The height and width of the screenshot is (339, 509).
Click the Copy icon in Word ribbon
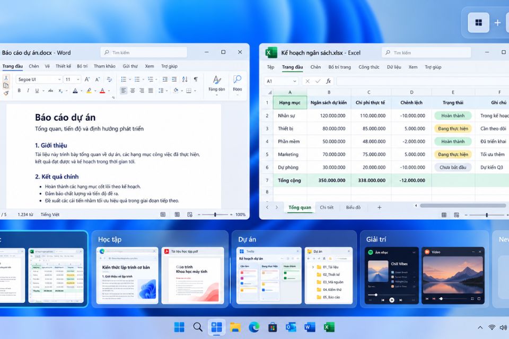[6, 86]
